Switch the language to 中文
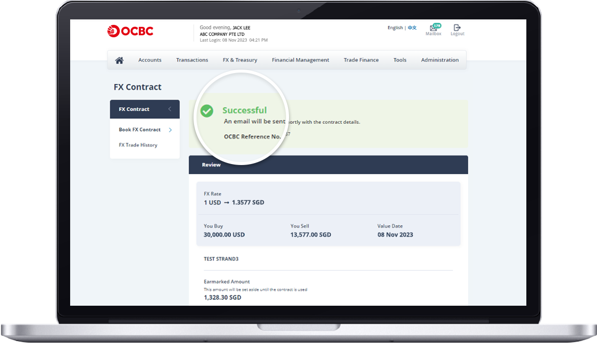 pyautogui.click(x=412, y=28)
